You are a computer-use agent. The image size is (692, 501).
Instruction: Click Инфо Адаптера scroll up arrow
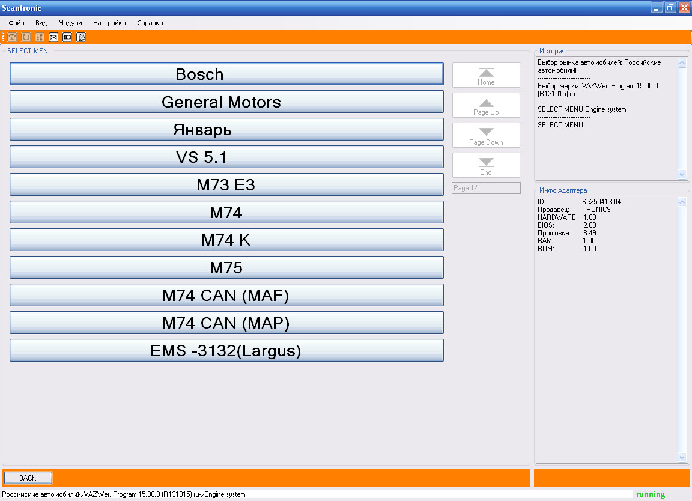[682, 202]
